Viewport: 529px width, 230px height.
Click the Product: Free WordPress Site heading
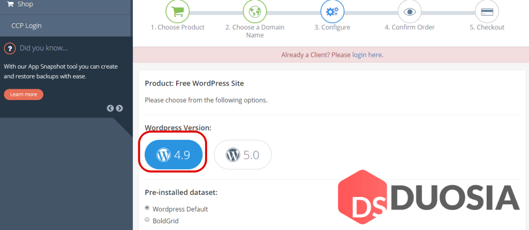tap(194, 83)
